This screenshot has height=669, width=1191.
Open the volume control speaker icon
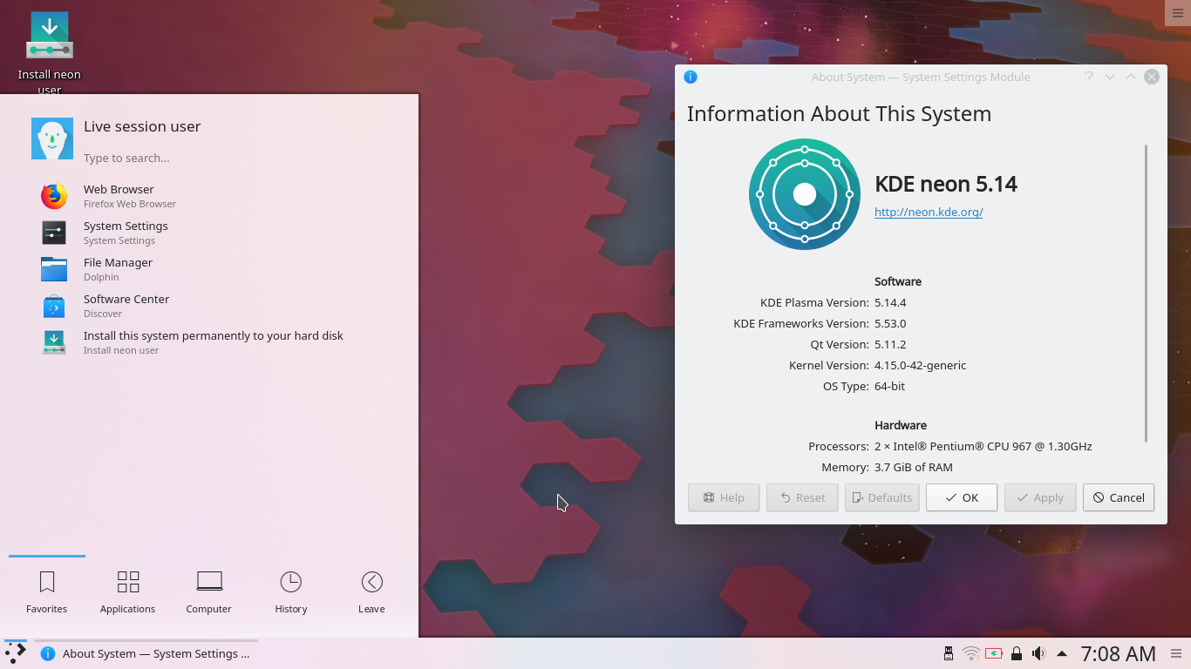[x=1039, y=652]
